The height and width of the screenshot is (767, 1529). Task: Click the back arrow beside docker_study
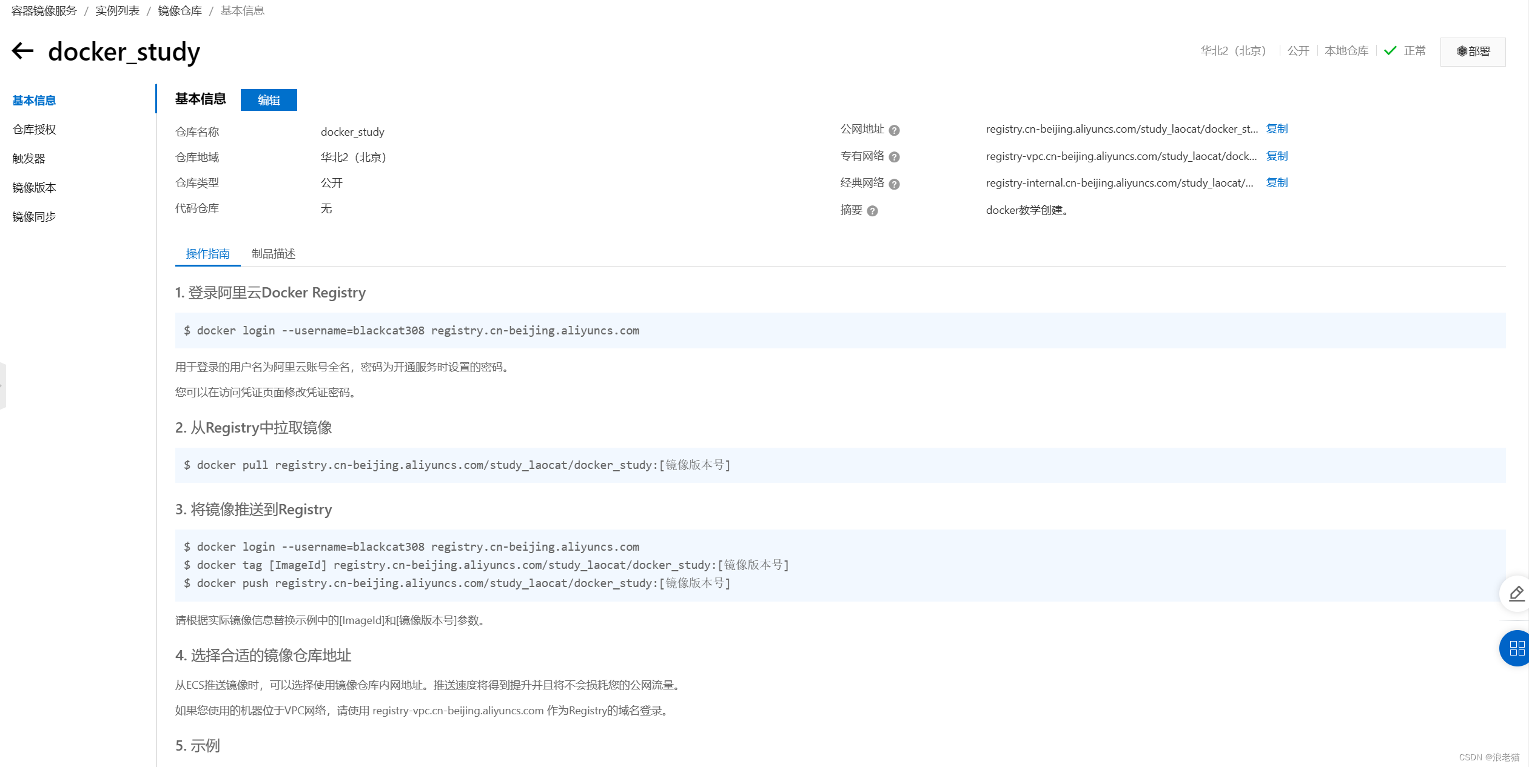pos(22,51)
